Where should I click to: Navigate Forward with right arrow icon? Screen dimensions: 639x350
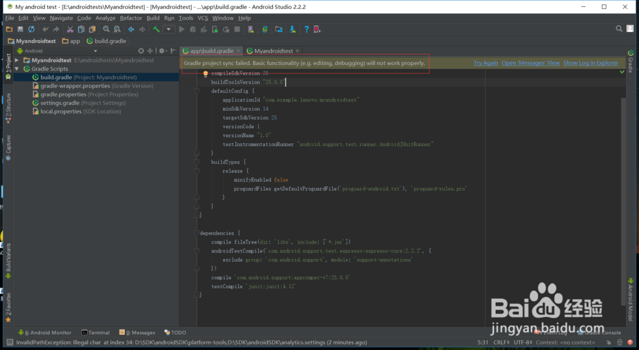click(x=142, y=29)
